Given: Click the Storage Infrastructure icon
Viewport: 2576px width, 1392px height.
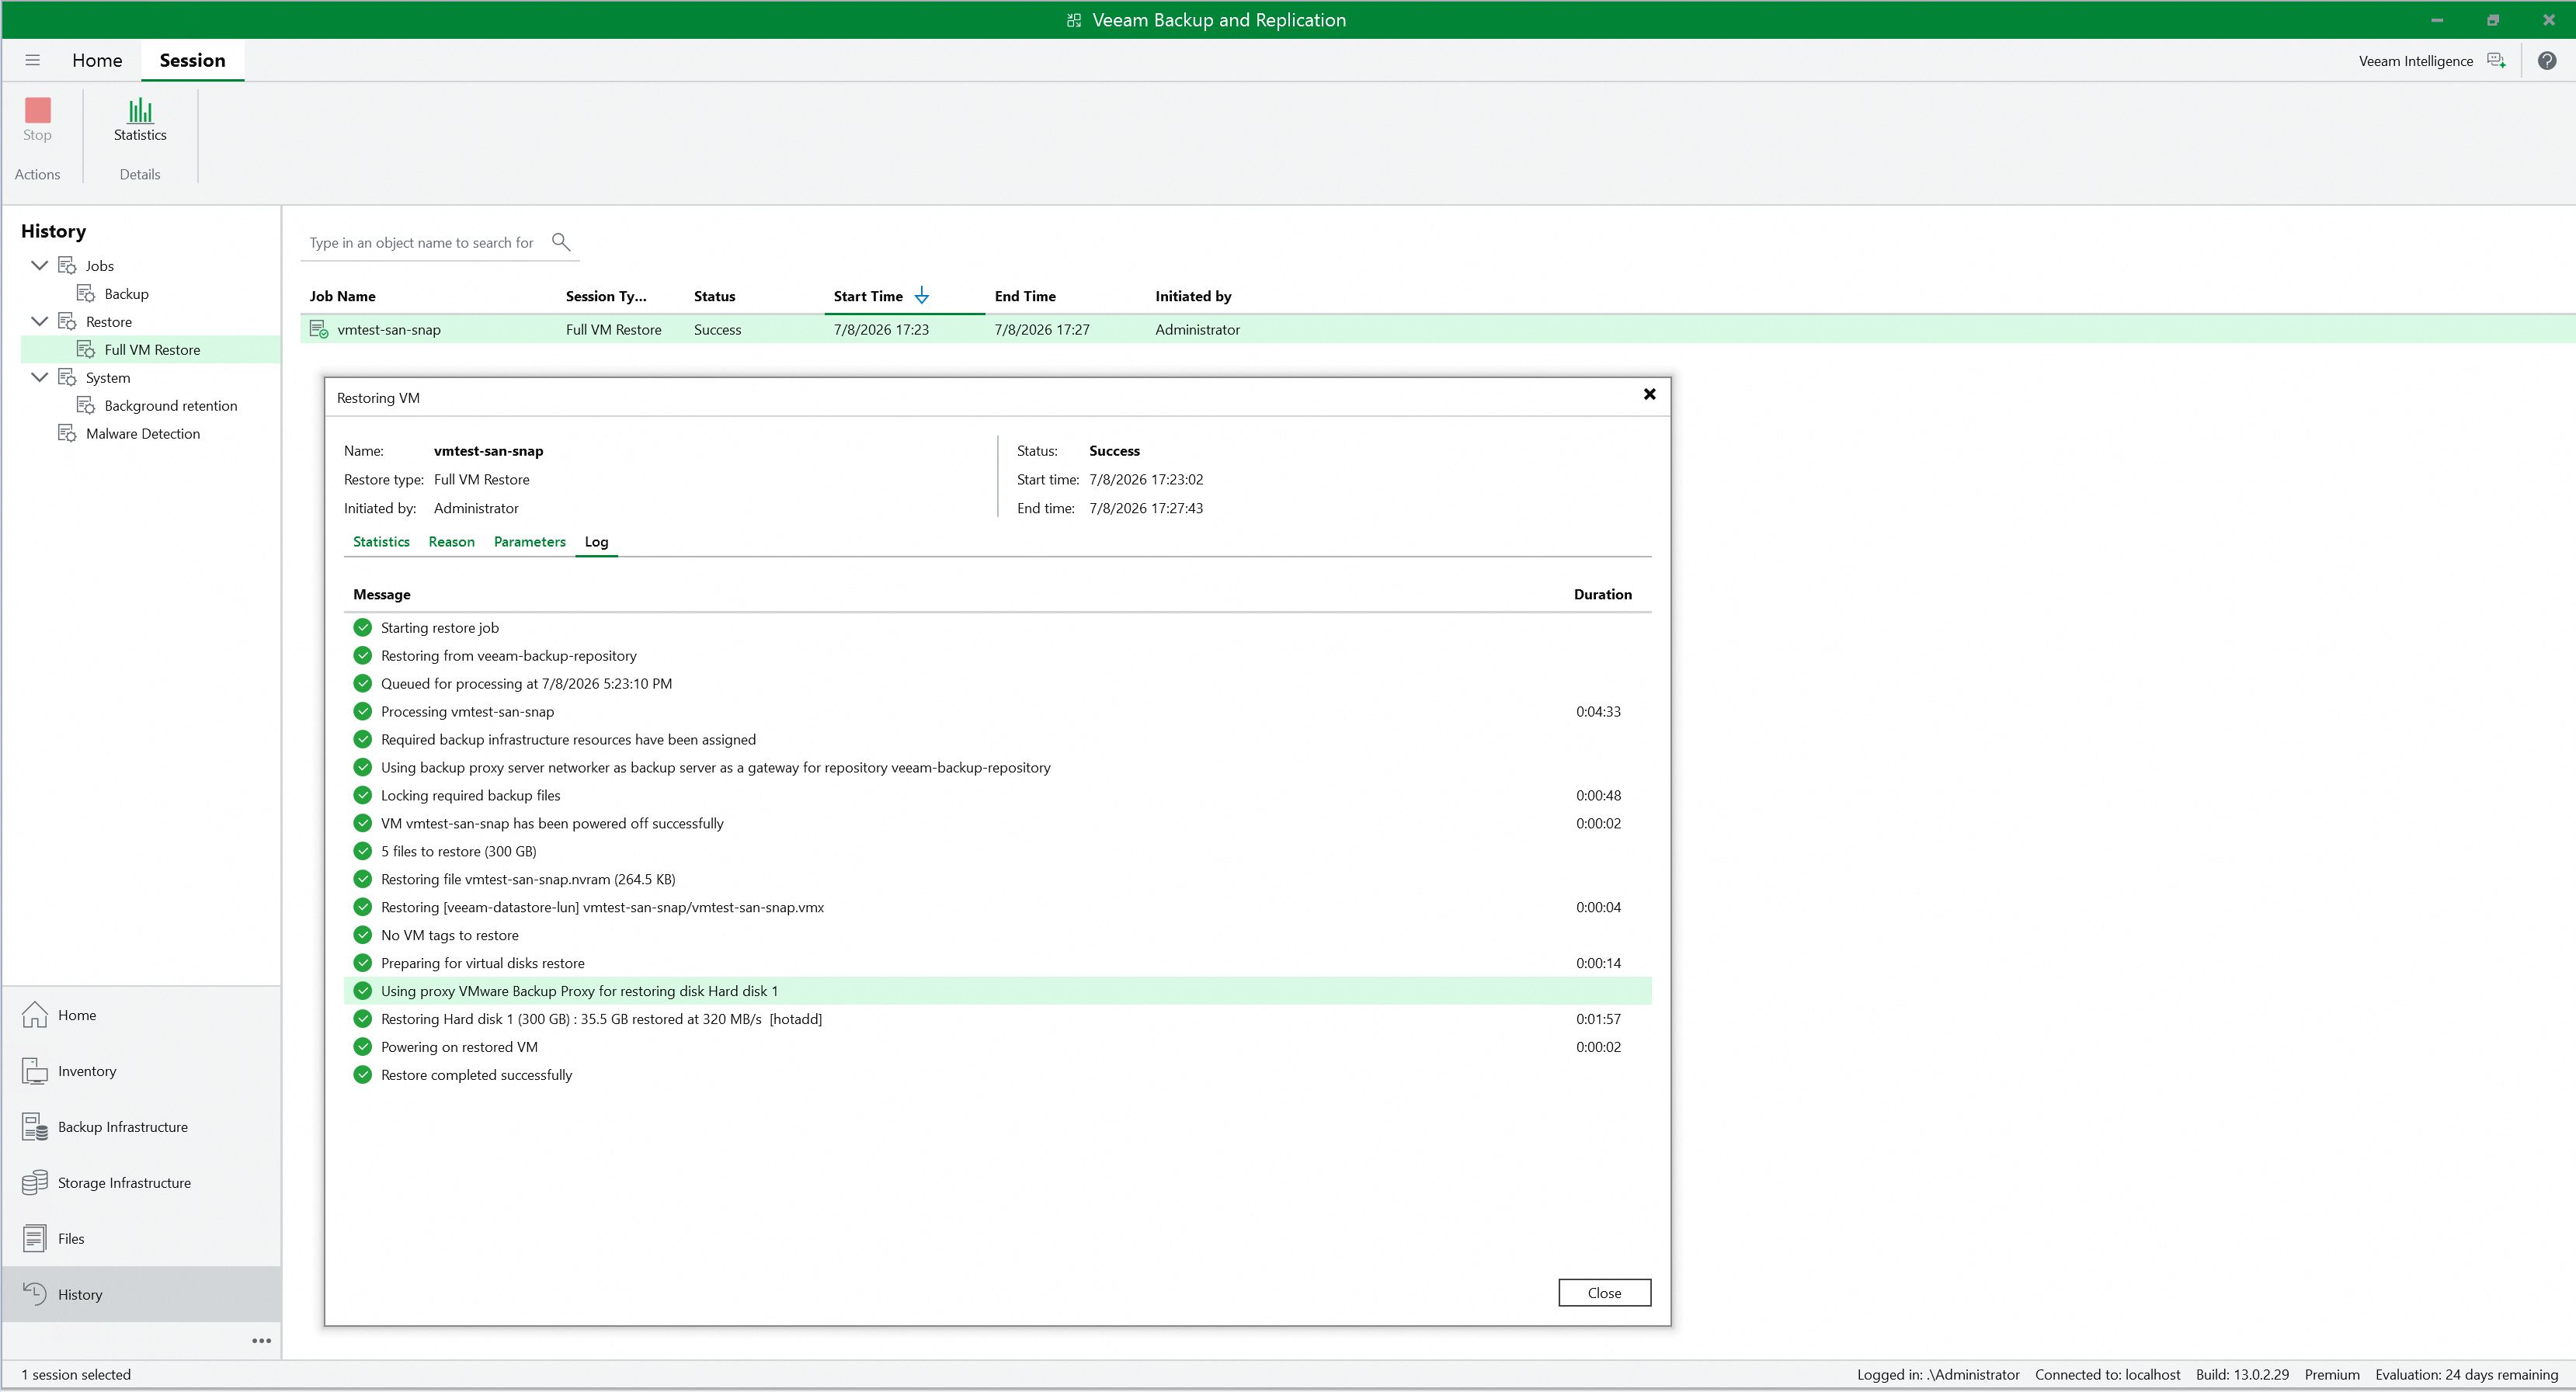Looking at the screenshot, I should (x=35, y=1183).
